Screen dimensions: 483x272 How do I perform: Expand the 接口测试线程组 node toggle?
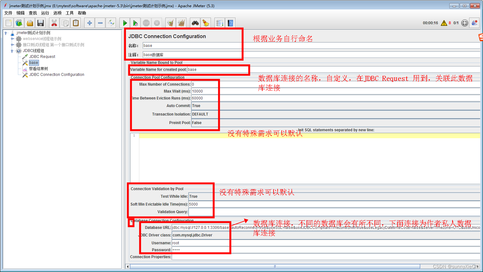(12, 45)
